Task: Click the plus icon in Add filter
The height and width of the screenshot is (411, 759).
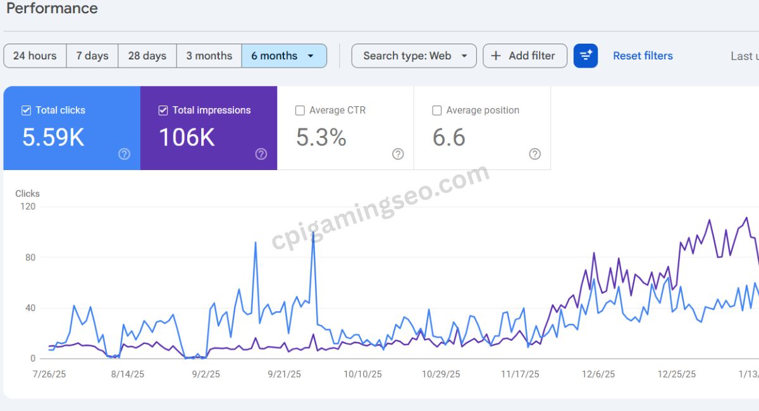Action: [496, 56]
